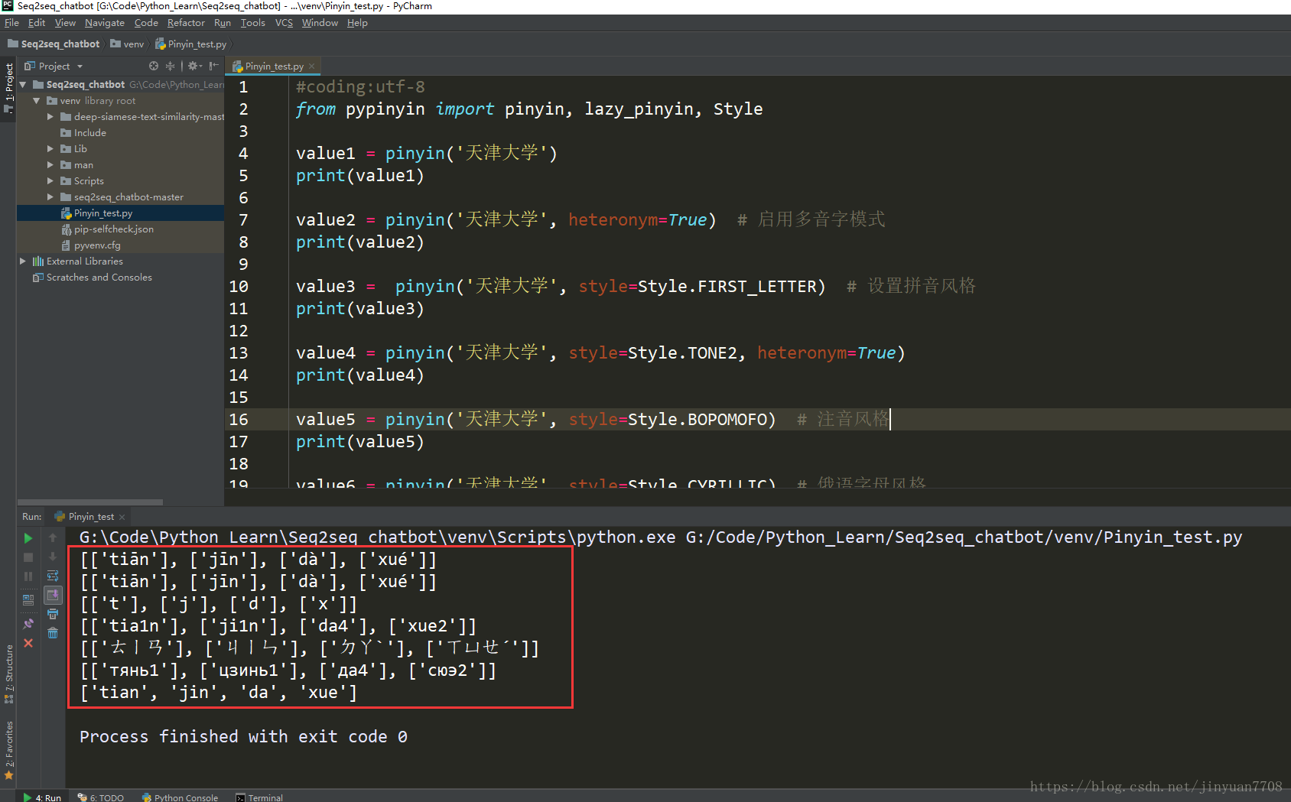
Task: Expand the seq2seq_chatbot-master folder
Action: [50, 197]
